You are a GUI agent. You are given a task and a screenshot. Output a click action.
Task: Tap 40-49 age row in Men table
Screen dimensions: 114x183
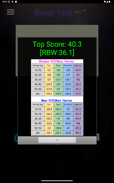click(x=38, y=123)
